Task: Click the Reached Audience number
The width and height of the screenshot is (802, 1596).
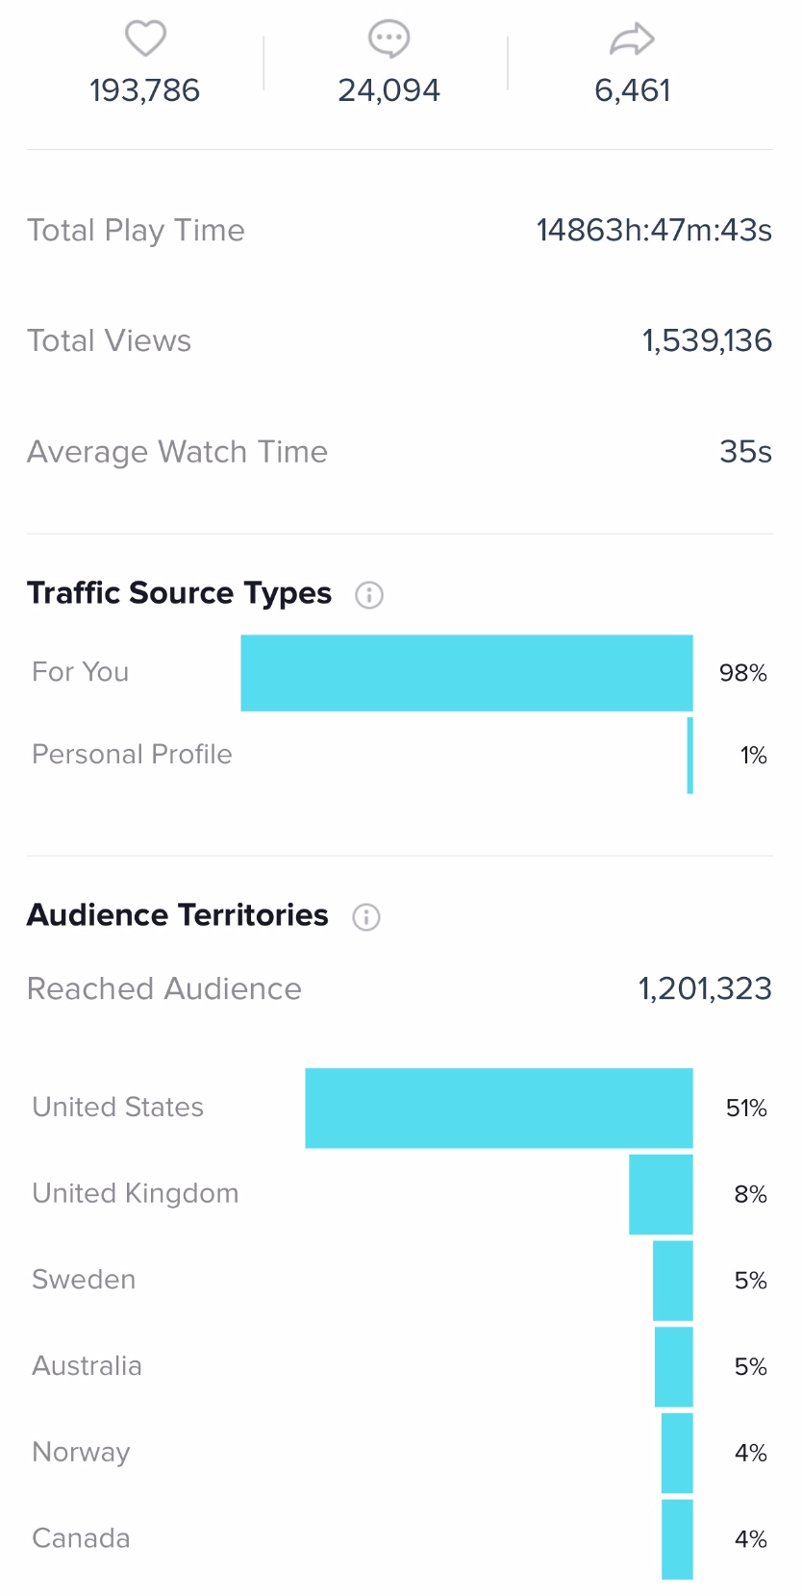Action: tap(705, 988)
